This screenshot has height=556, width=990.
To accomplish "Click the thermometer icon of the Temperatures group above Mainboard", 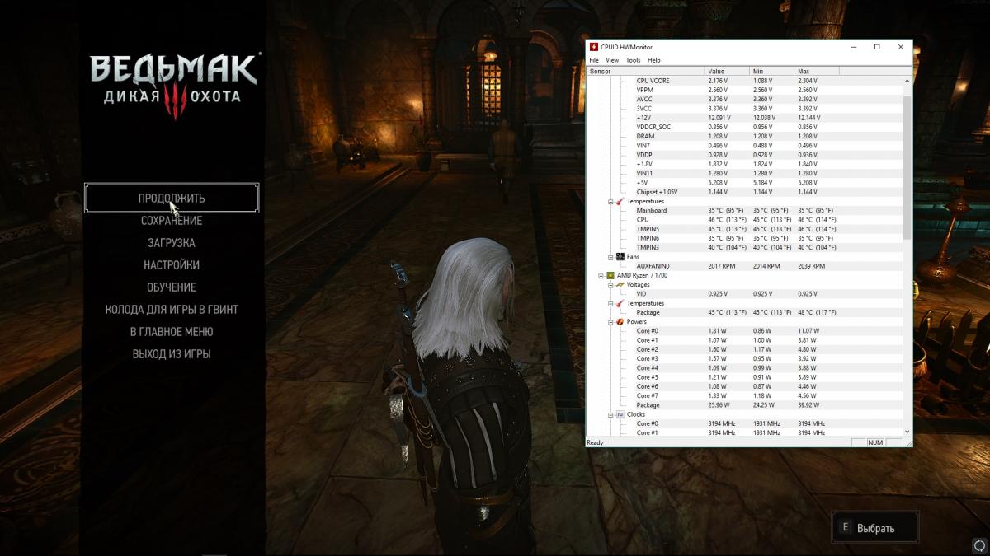I will coord(620,201).
